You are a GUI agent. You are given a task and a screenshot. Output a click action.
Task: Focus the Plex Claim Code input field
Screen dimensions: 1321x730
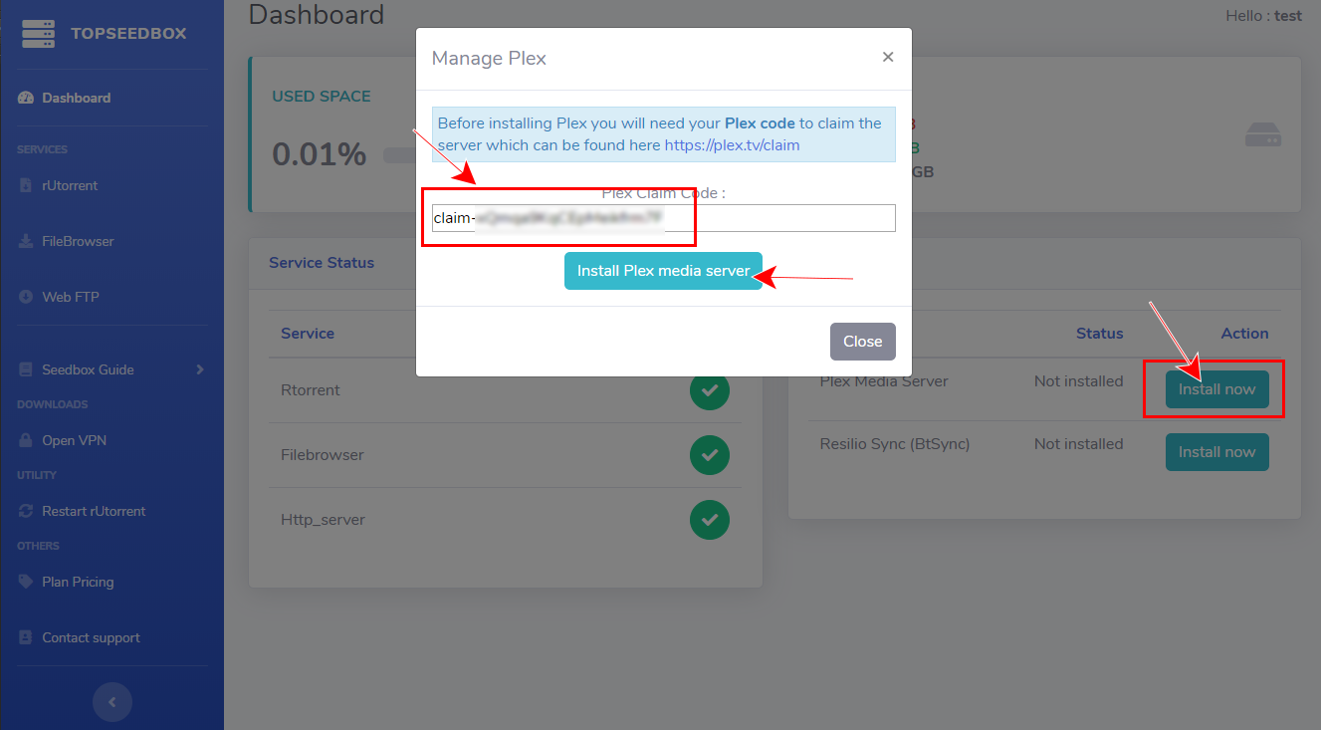(776, 218)
